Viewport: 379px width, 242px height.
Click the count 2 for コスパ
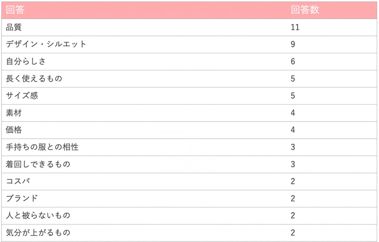coord(293,182)
